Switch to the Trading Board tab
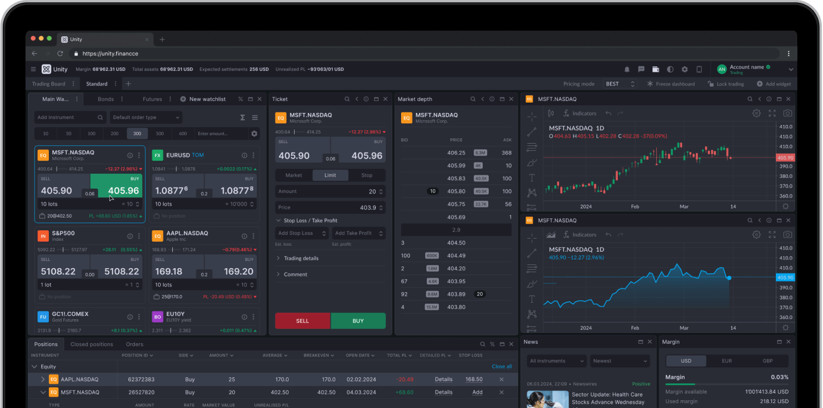The height and width of the screenshot is (408, 823). (x=48, y=84)
